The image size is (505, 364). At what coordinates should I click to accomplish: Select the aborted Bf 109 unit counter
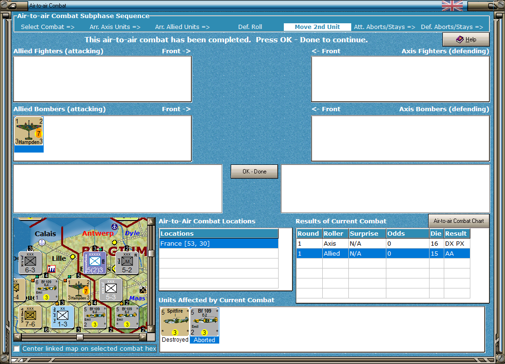click(x=205, y=322)
